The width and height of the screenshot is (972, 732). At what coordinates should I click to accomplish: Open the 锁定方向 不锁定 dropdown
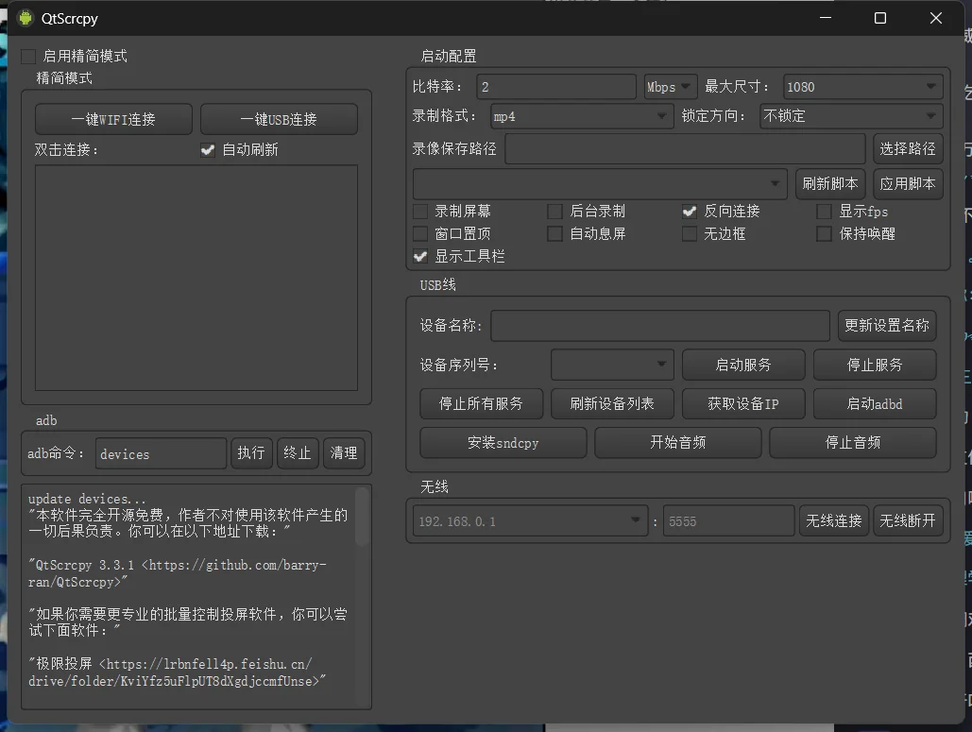[851, 116]
